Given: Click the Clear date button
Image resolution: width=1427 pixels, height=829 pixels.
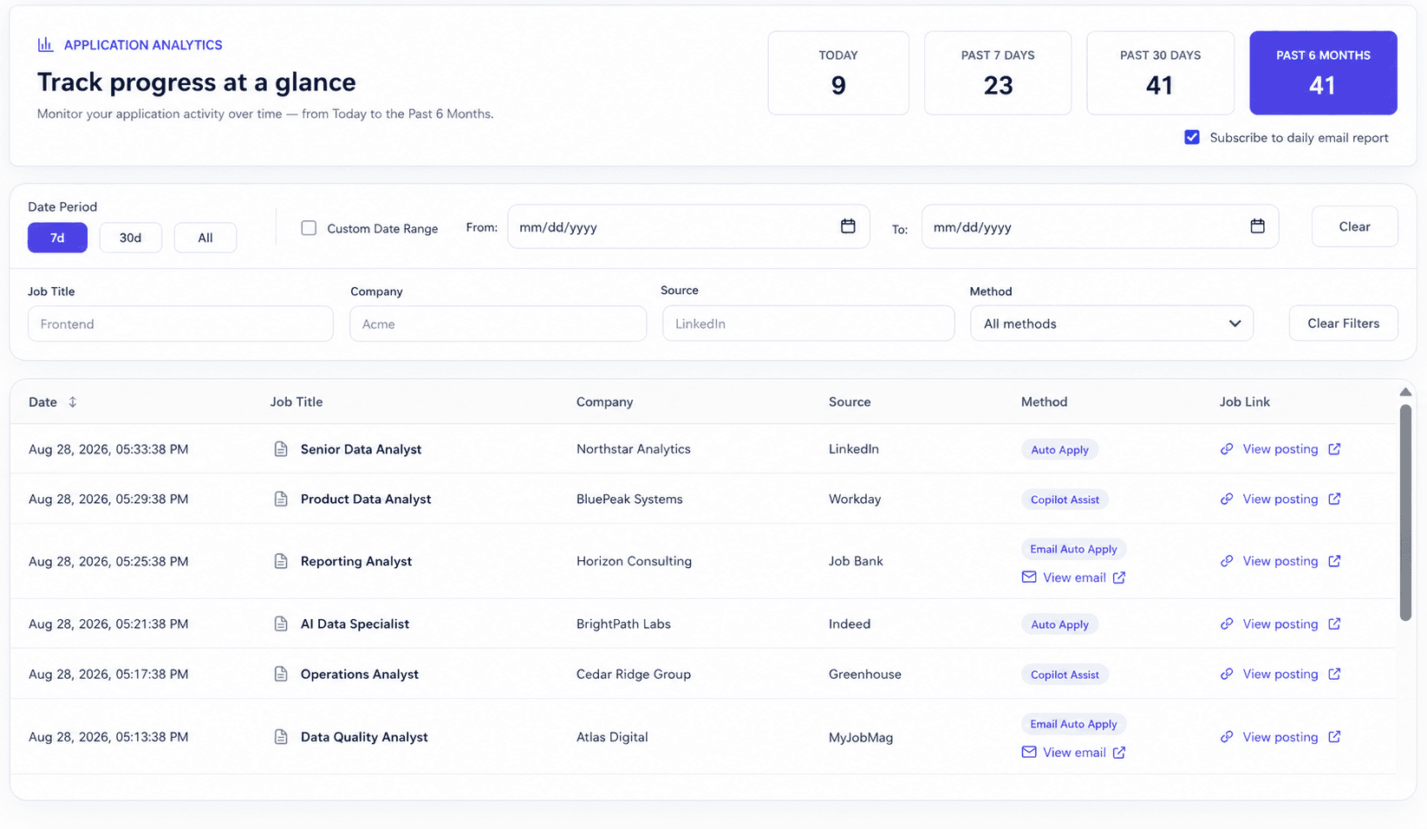Looking at the screenshot, I should [1354, 226].
